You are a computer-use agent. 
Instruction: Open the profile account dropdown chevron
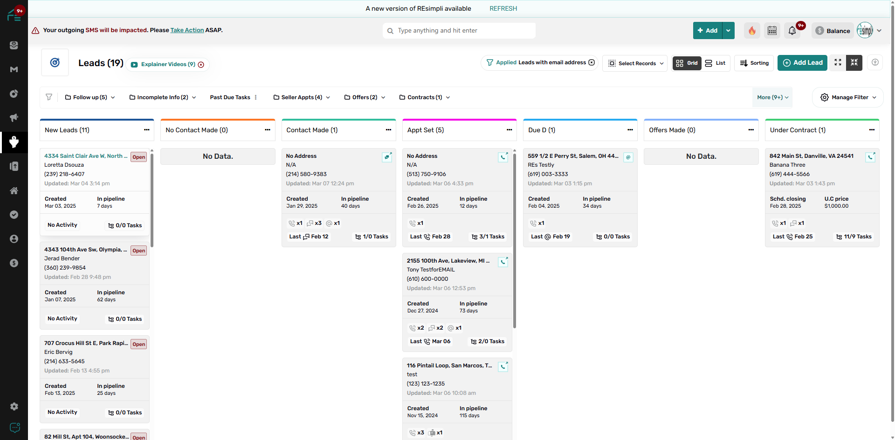click(879, 31)
